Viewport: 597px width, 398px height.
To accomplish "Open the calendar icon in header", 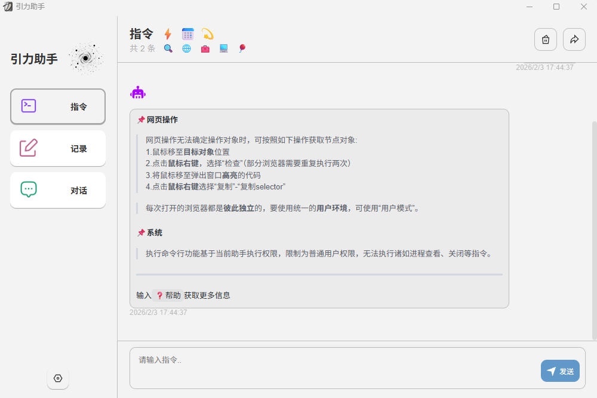I will pyautogui.click(x=187, y=34).
